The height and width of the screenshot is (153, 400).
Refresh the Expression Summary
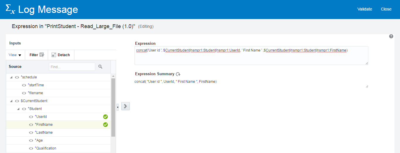click(178, 74)
